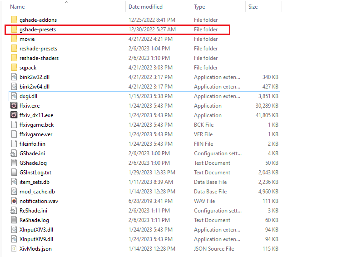Click the XivMods.json file icon

(x=14, y=249)
